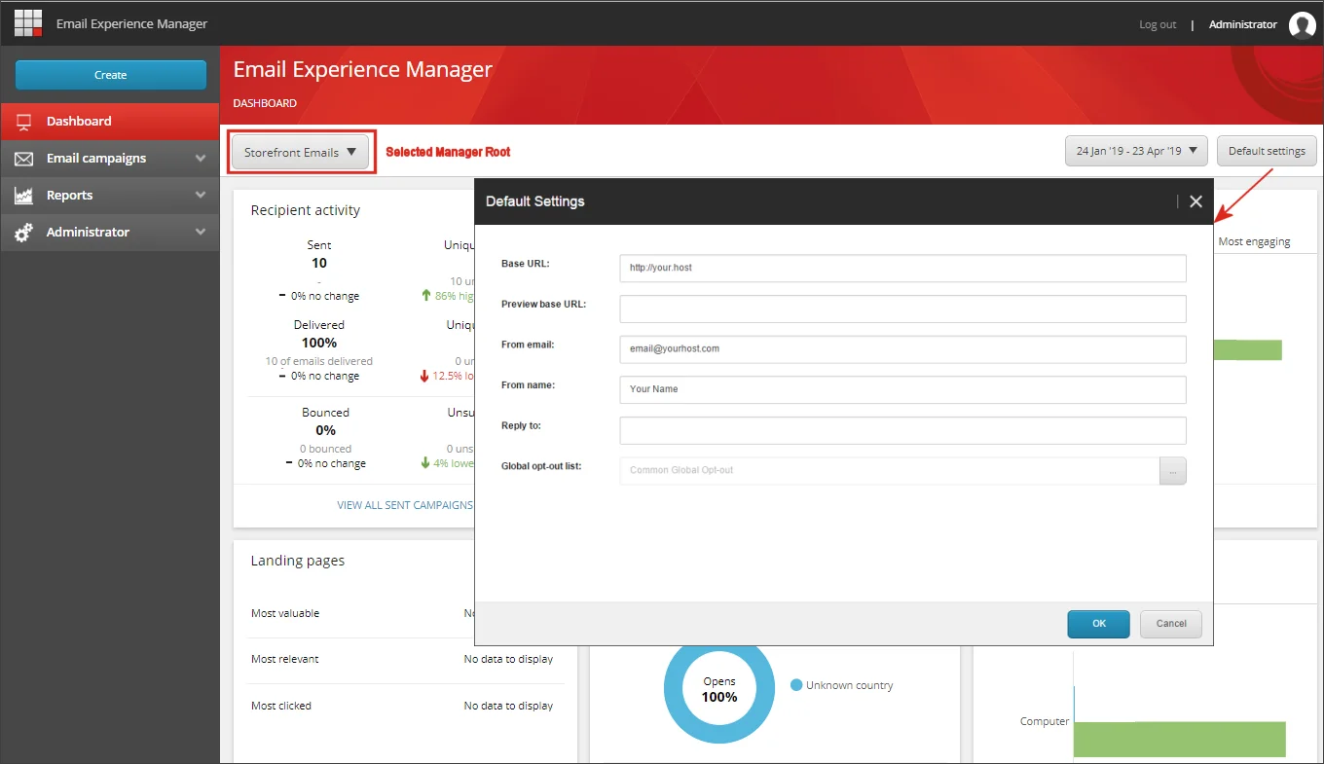Click the Administrator profile avatar
Screen dimensions: 1324x764
pyautogui.click(x=1302, y=25)
